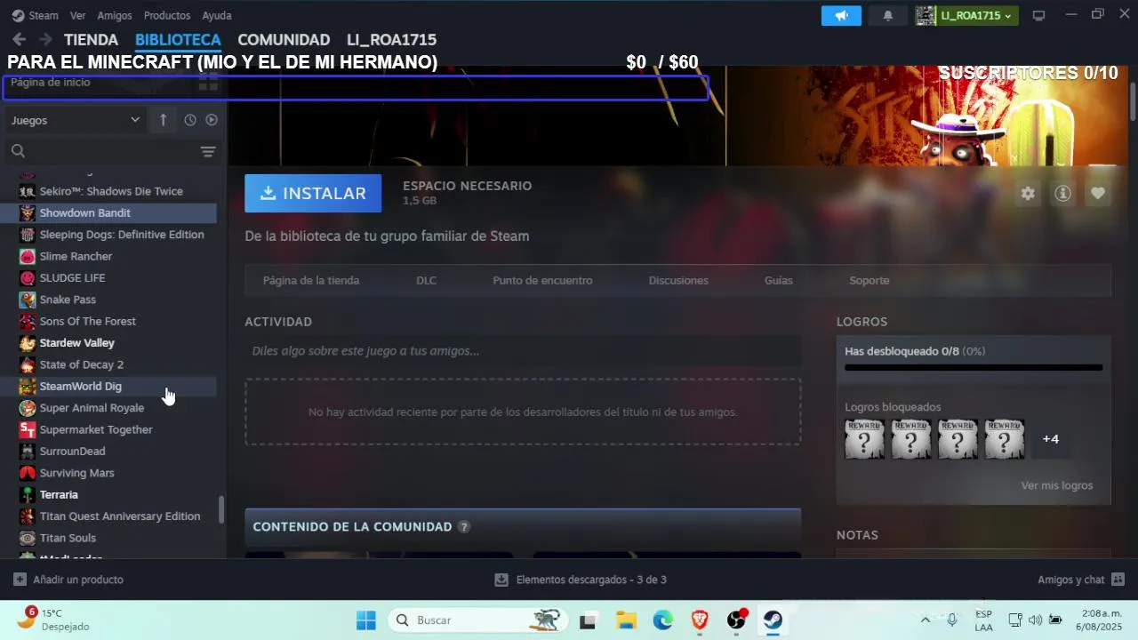Screen dimensions: 1138x640
Task: Click the activity status input field
Action: (523, 351)
